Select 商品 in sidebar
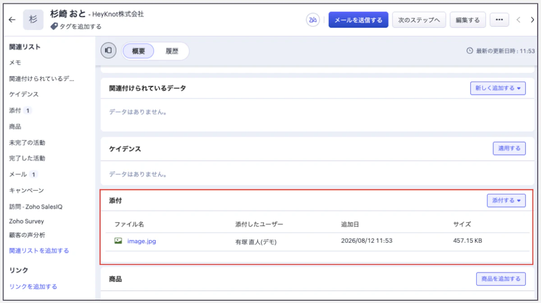 pyautogui.click(x=15, y=127)
